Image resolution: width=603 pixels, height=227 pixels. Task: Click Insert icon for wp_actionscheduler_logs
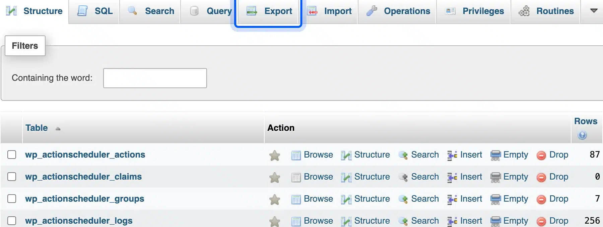pyautogui.click(x=452, y=222)
